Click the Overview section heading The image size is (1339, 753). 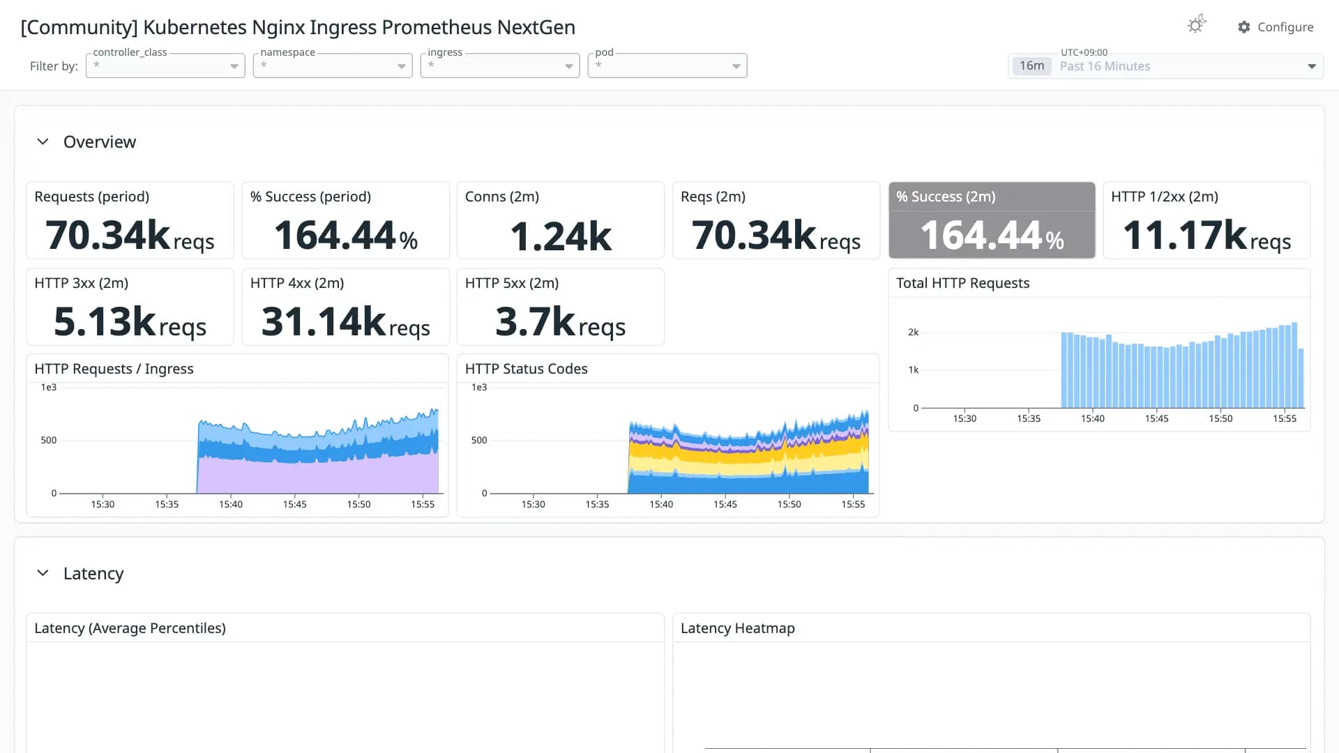click(x=100, y=142)
